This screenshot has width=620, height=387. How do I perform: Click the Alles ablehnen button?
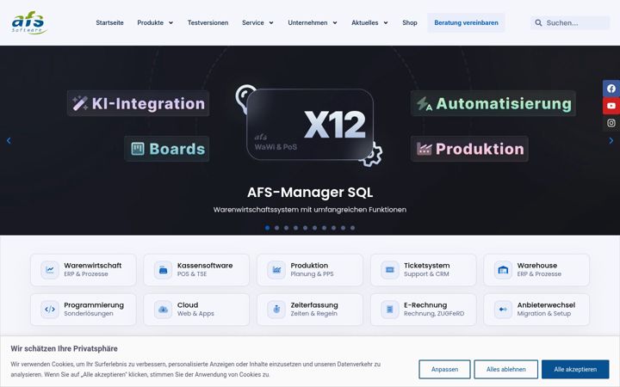click(506, 369)
